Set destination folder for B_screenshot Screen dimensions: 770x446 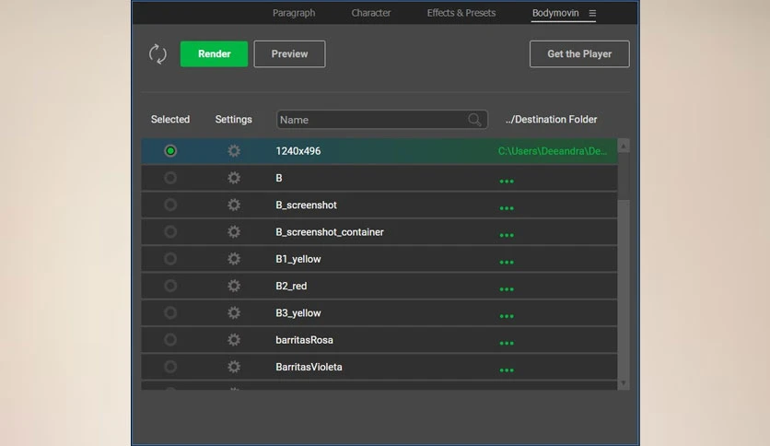[x=507, y=208]
